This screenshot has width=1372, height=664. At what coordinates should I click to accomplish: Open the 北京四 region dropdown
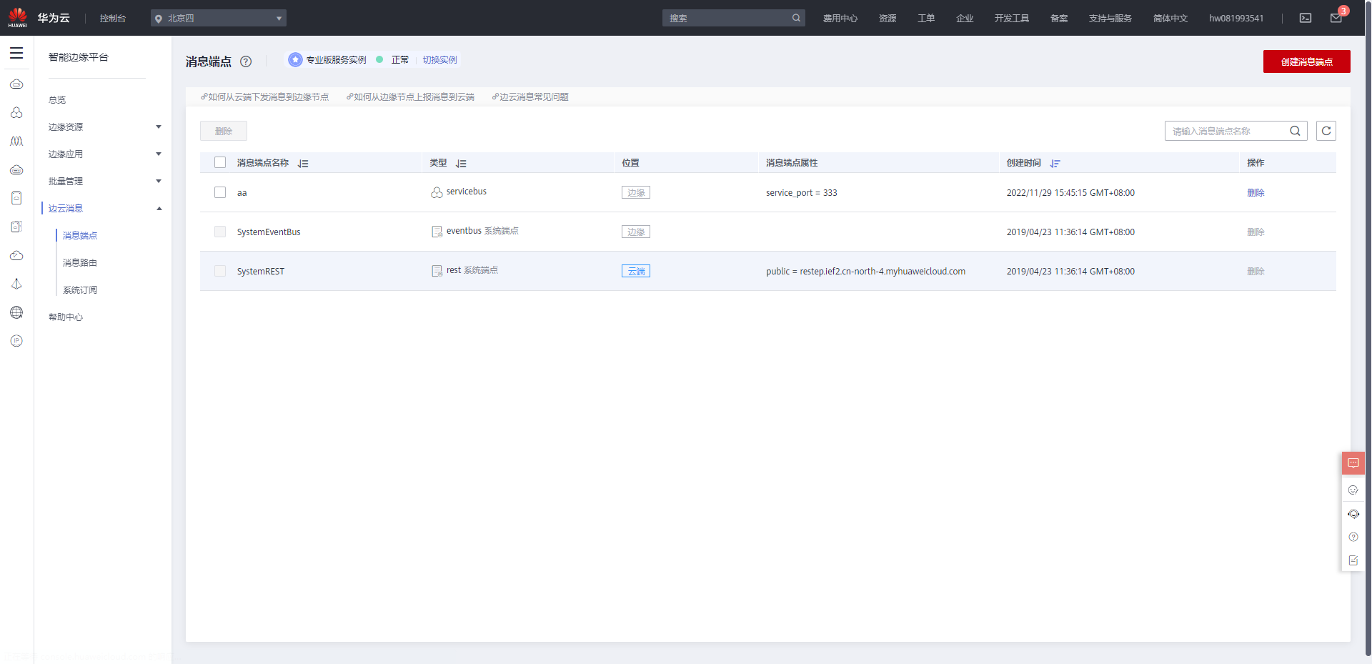coord(219,18)
